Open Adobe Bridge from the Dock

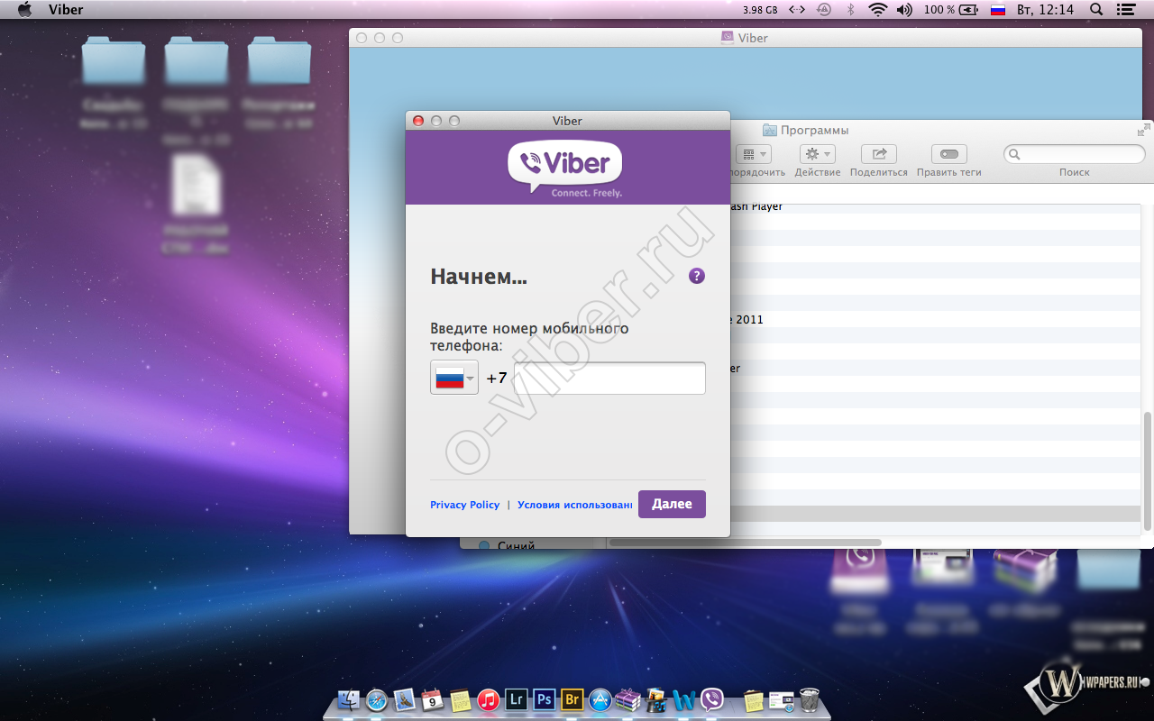pyautogui.click(x=572, y=699)
